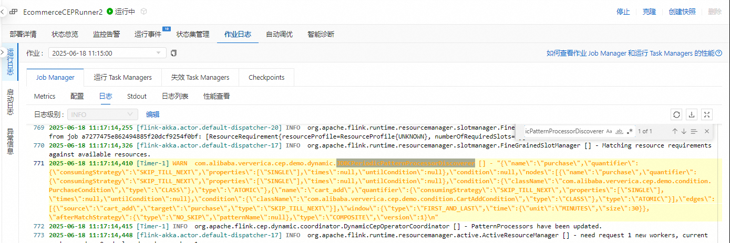Toggle match whole word in search
The width and height of the screenshot is (730, 243).
[x=619, y=131]
